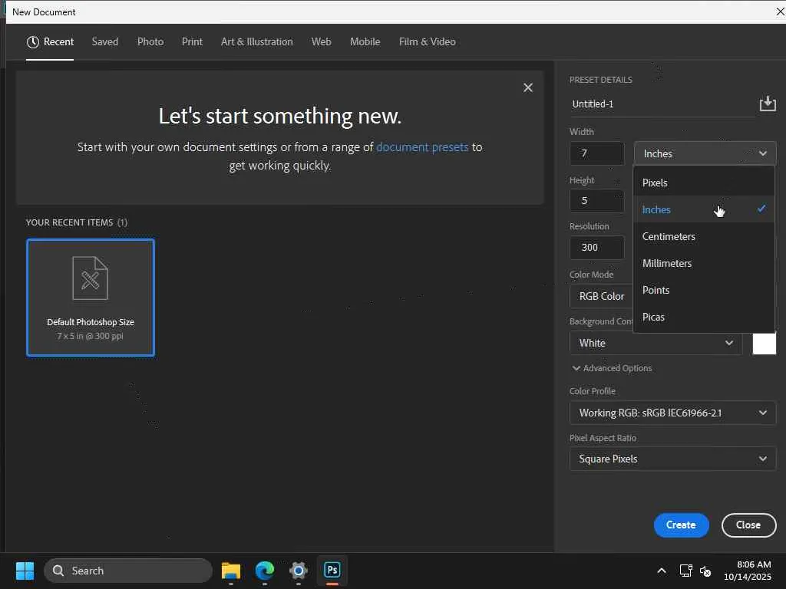Open the Width units dropdown showing Inches
The image size is (786, 589).
[705, 153]
